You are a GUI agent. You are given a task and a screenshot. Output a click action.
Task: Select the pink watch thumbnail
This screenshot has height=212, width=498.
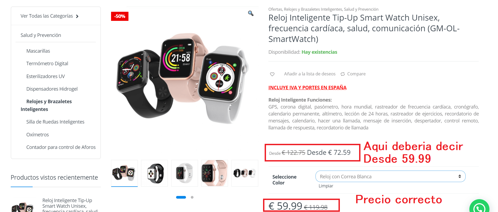coord(215,173)
